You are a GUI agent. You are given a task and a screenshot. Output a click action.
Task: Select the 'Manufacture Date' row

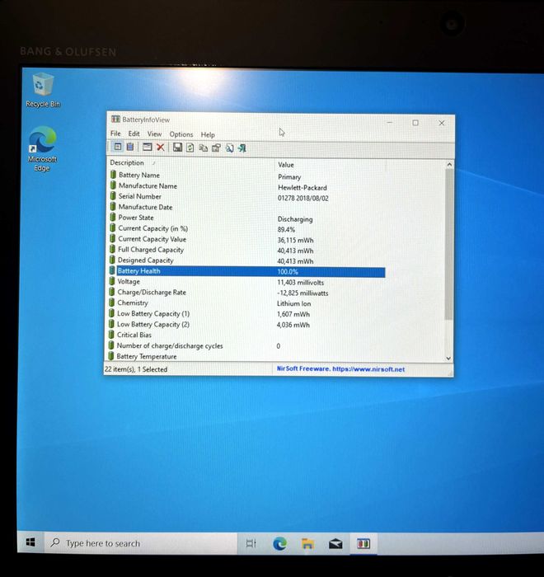tap(246, 208)
